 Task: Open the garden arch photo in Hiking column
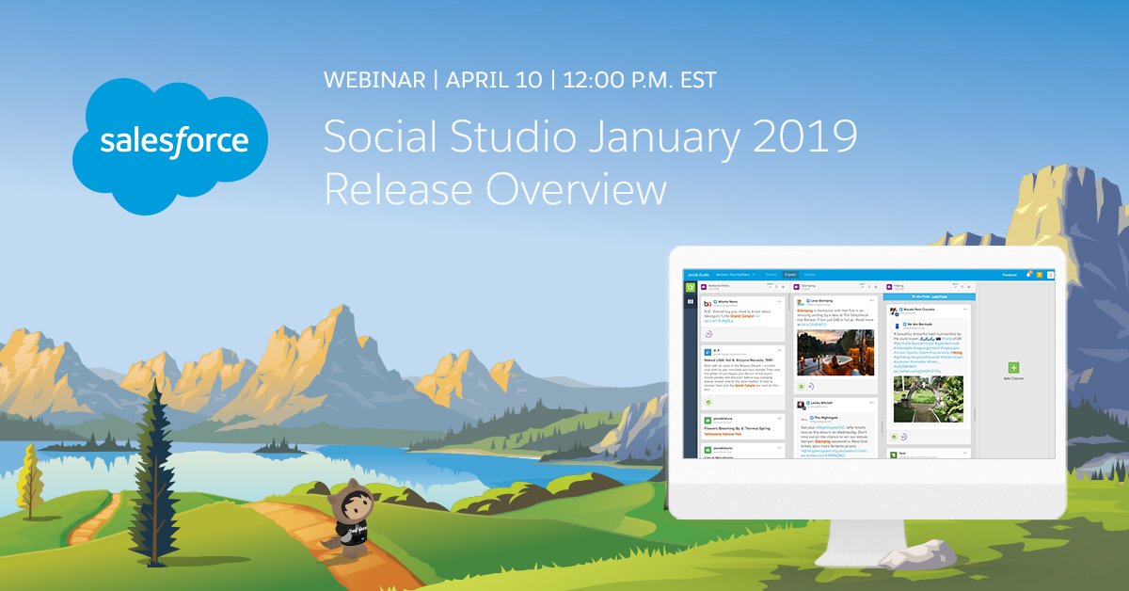[929, 399]
